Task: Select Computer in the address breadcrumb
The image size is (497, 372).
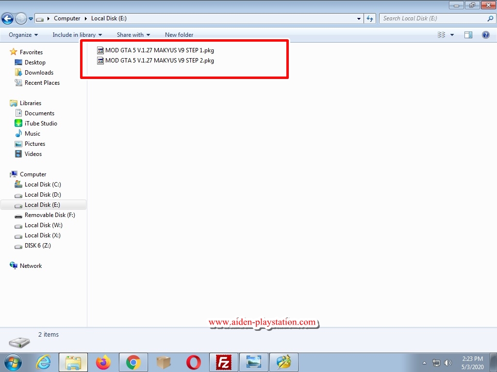Action: [x=67, y=18]
